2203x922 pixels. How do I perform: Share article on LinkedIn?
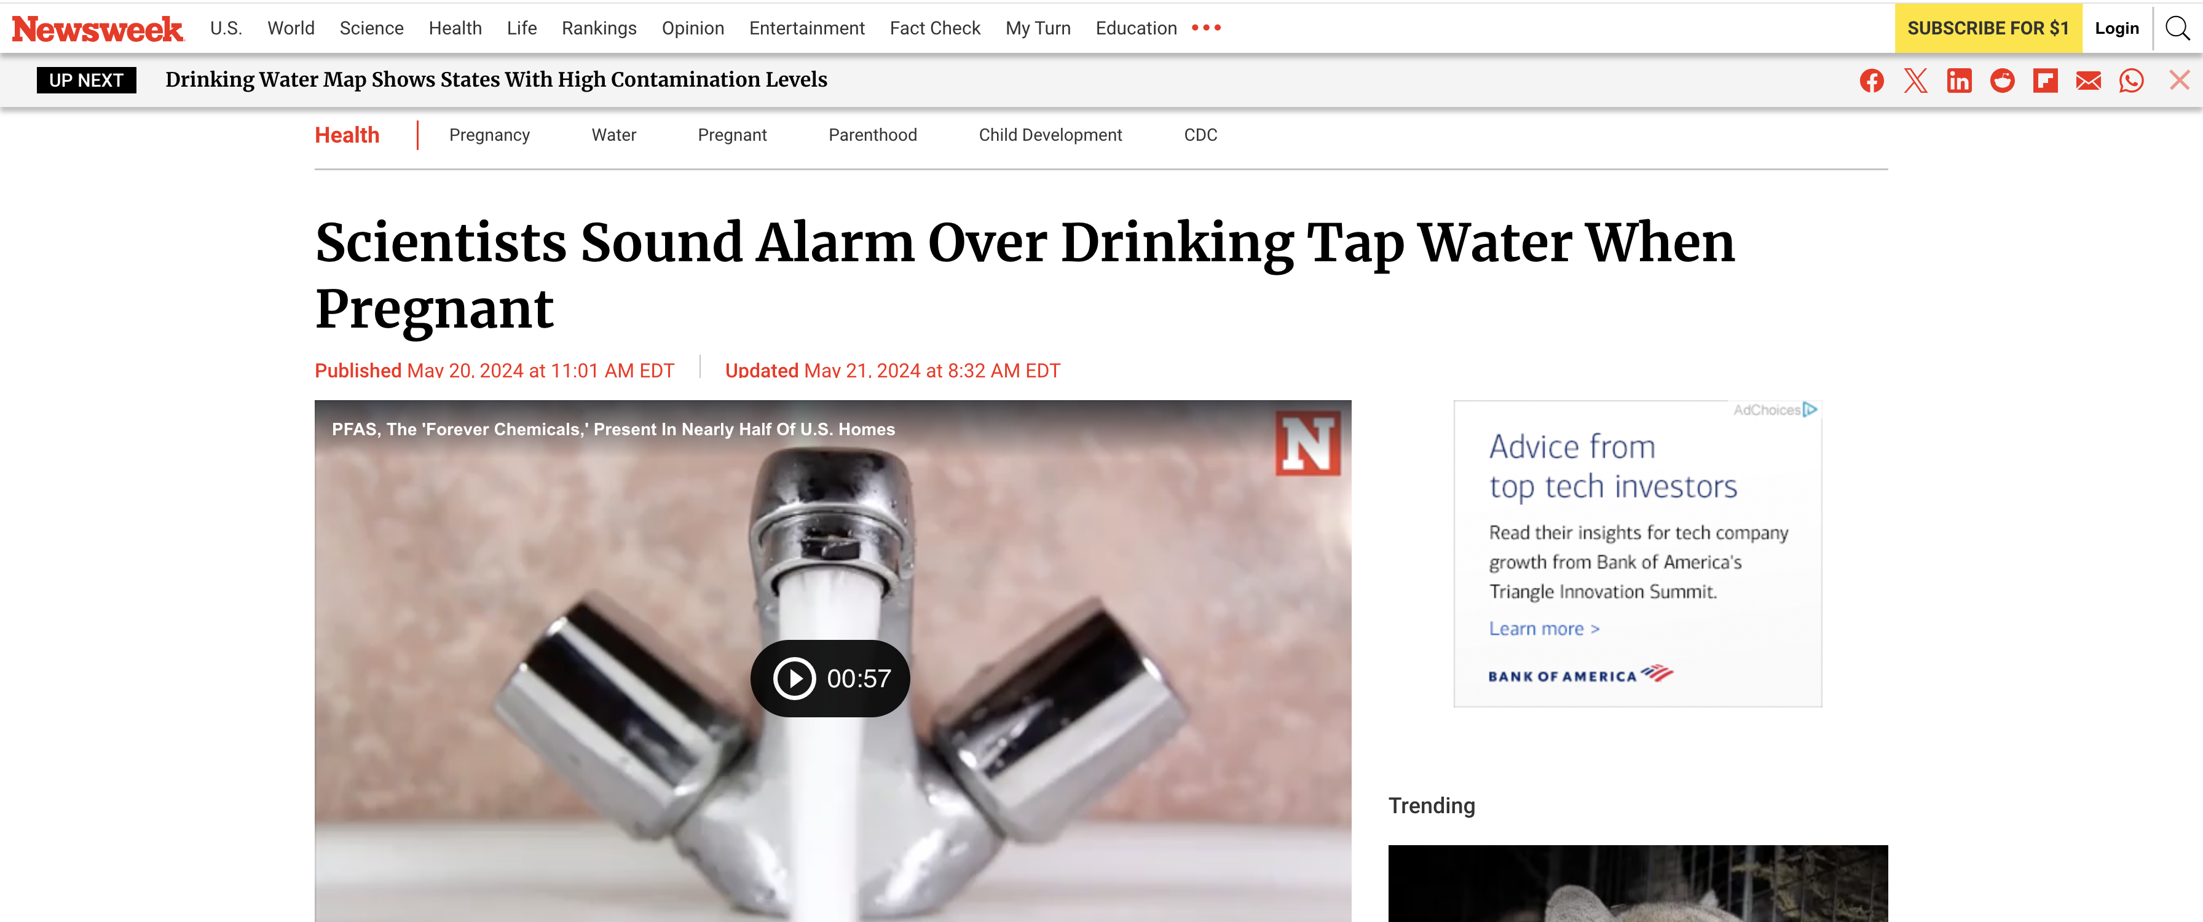pos(1958,81)
